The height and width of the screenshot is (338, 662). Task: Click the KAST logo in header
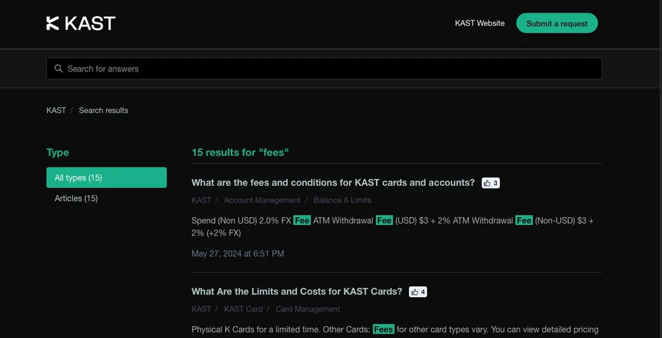coord(81,23)
